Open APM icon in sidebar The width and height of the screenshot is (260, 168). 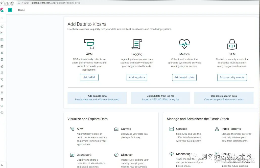coord(2,80)
